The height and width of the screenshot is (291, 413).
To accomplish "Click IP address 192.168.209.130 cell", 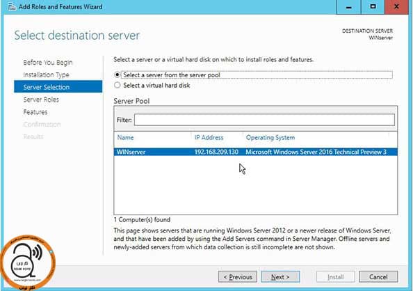I will pos(216,152).
